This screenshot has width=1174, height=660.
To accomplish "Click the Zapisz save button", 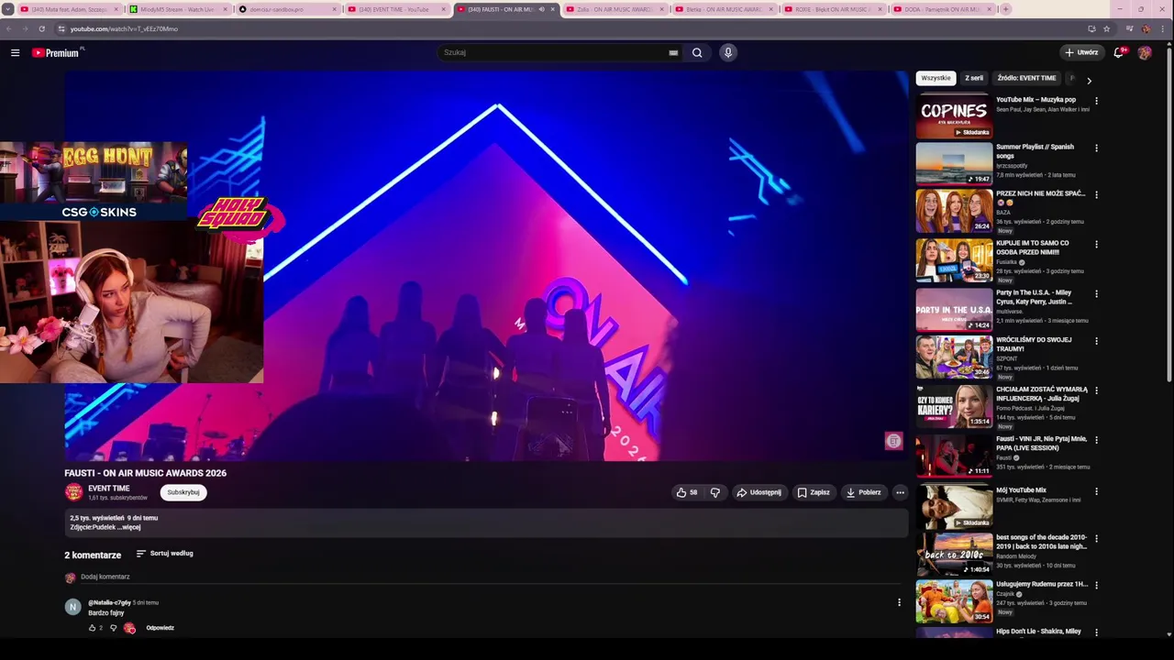I will (x=814, y=492).
